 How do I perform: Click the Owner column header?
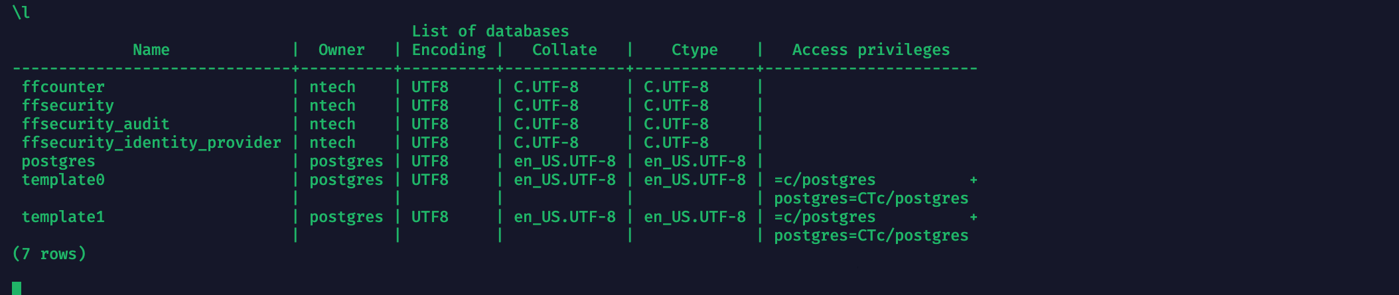[x=341, y=50]
